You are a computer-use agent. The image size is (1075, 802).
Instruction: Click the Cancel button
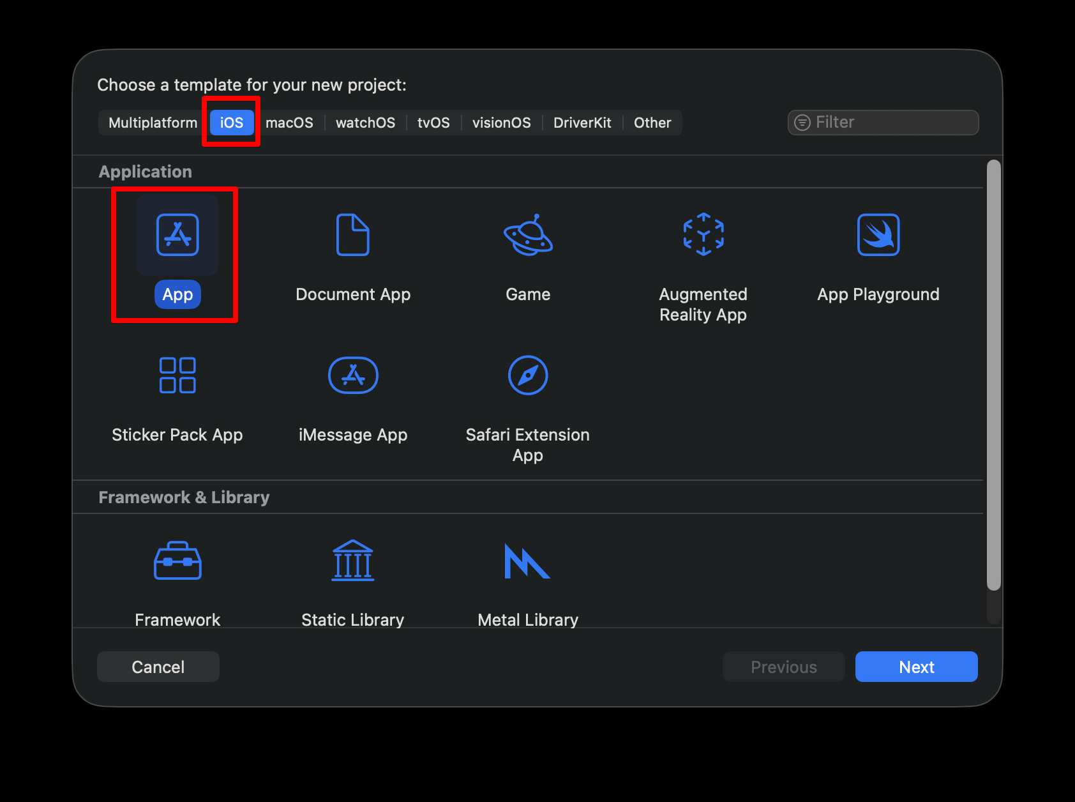[x=158, y=667]
